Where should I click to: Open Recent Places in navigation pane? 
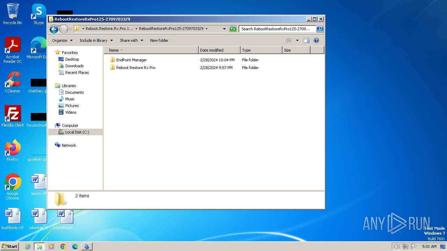[x=77, y=73]
